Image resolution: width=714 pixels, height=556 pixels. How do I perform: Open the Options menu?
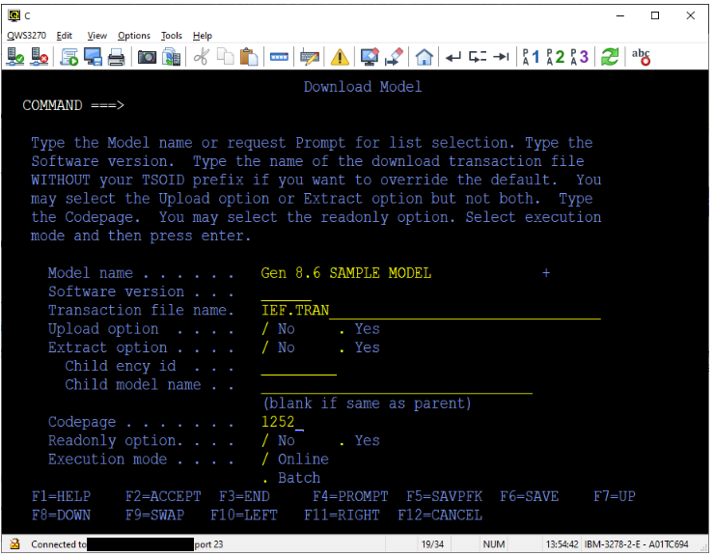[134, 36]
